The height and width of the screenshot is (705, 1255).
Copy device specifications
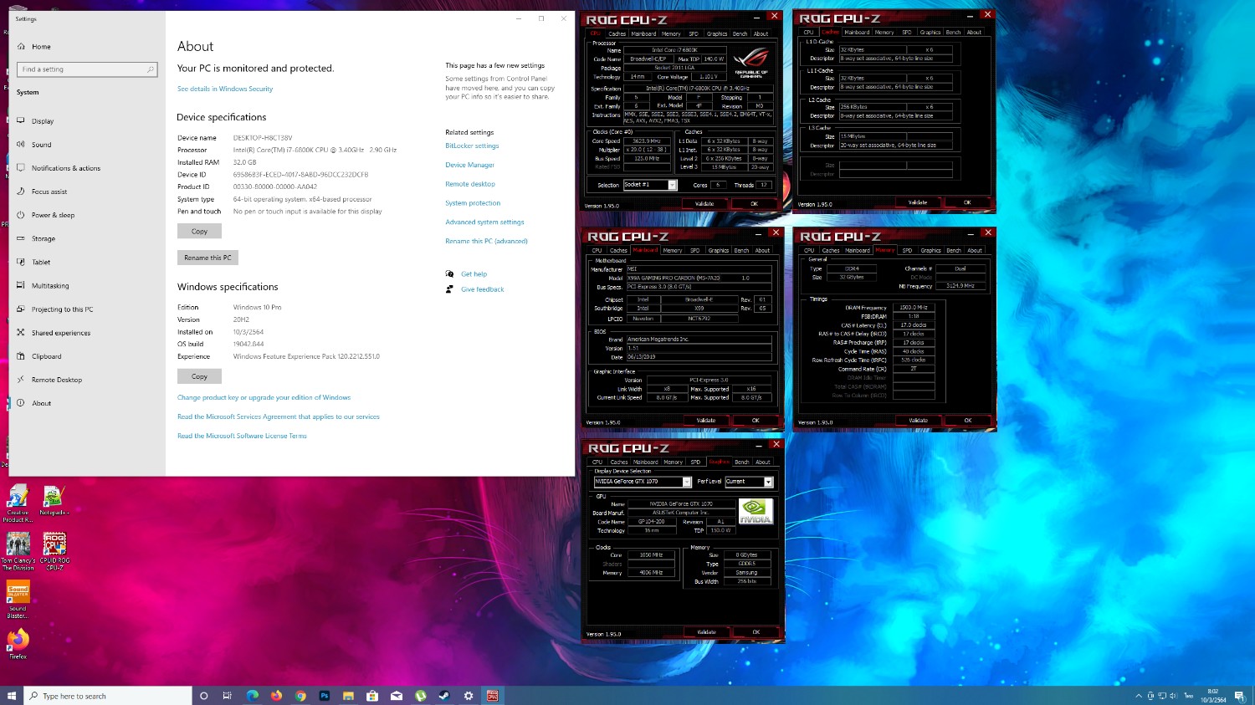click(x=199, y=232)
